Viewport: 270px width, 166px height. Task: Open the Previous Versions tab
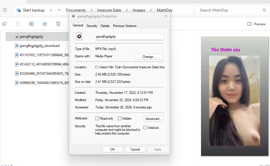[x=124, y=26]
